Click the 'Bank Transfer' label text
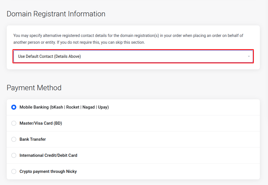The image size is (268, 185). (33, 139)
